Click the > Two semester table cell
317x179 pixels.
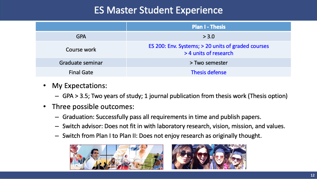tap(208, 63)
